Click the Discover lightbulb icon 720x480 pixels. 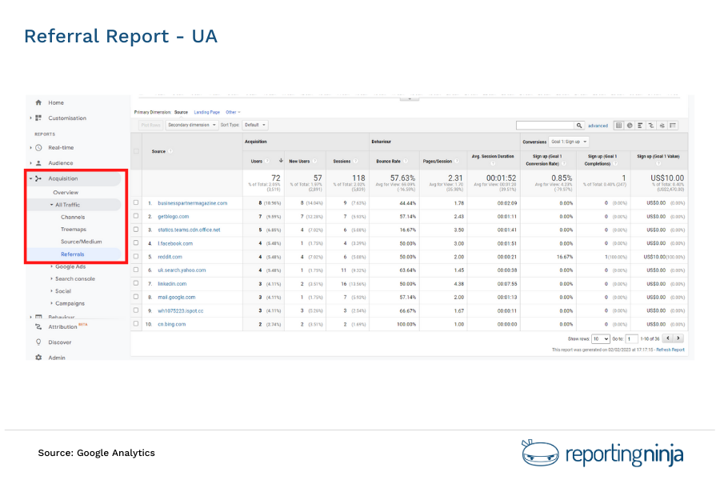pyautogui.click(x=38, y=342)
